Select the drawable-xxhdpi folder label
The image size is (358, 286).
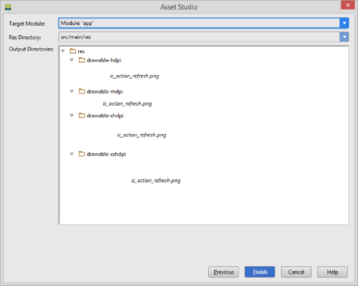pyautogui.click(x=106, y=154)
